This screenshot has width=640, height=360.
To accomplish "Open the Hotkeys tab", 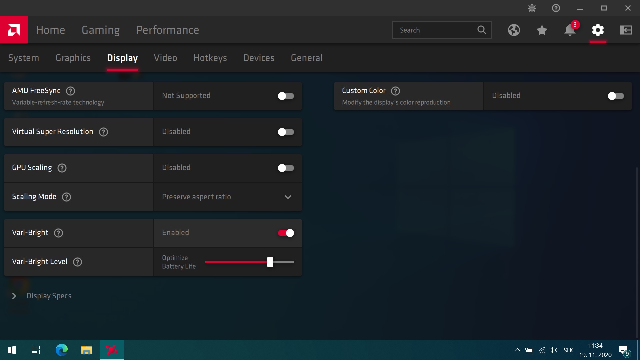I will (210, 58).
